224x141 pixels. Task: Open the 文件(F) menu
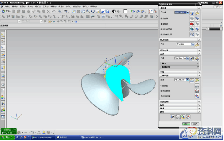[x=7, y=6]
